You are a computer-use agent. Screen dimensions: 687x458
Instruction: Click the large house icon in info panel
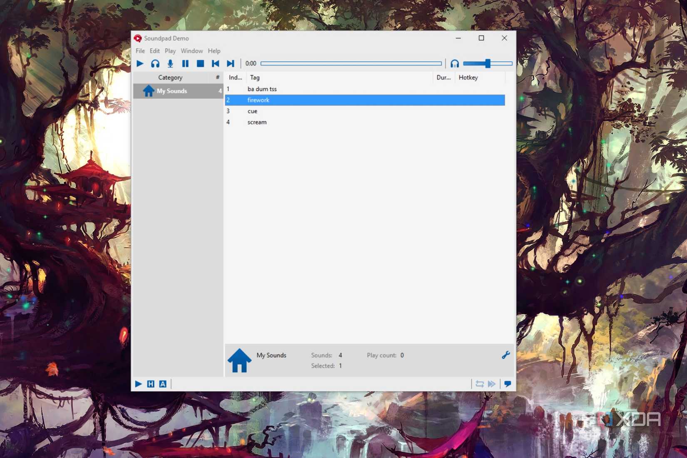[x=239, y=360]
